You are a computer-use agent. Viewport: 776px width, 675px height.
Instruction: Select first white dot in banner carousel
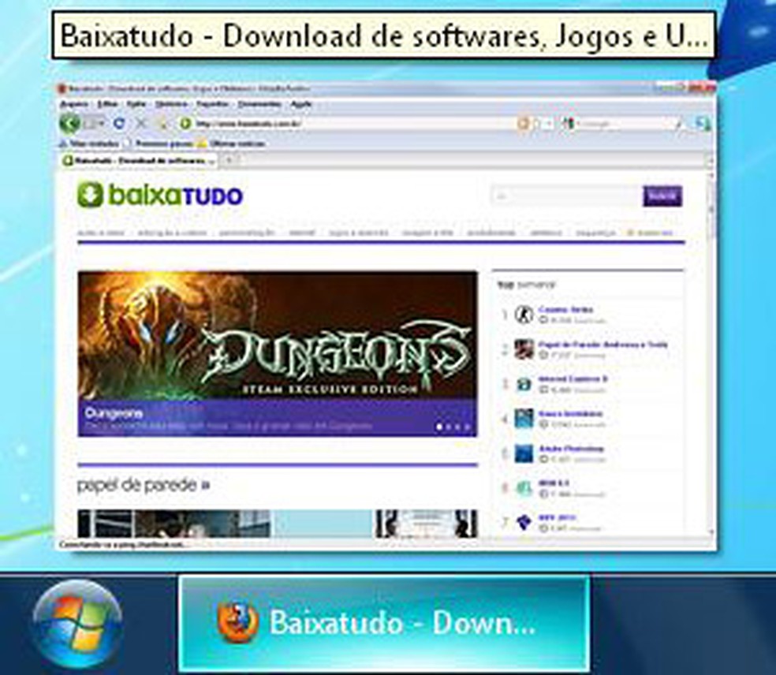[x=439, y=427]
